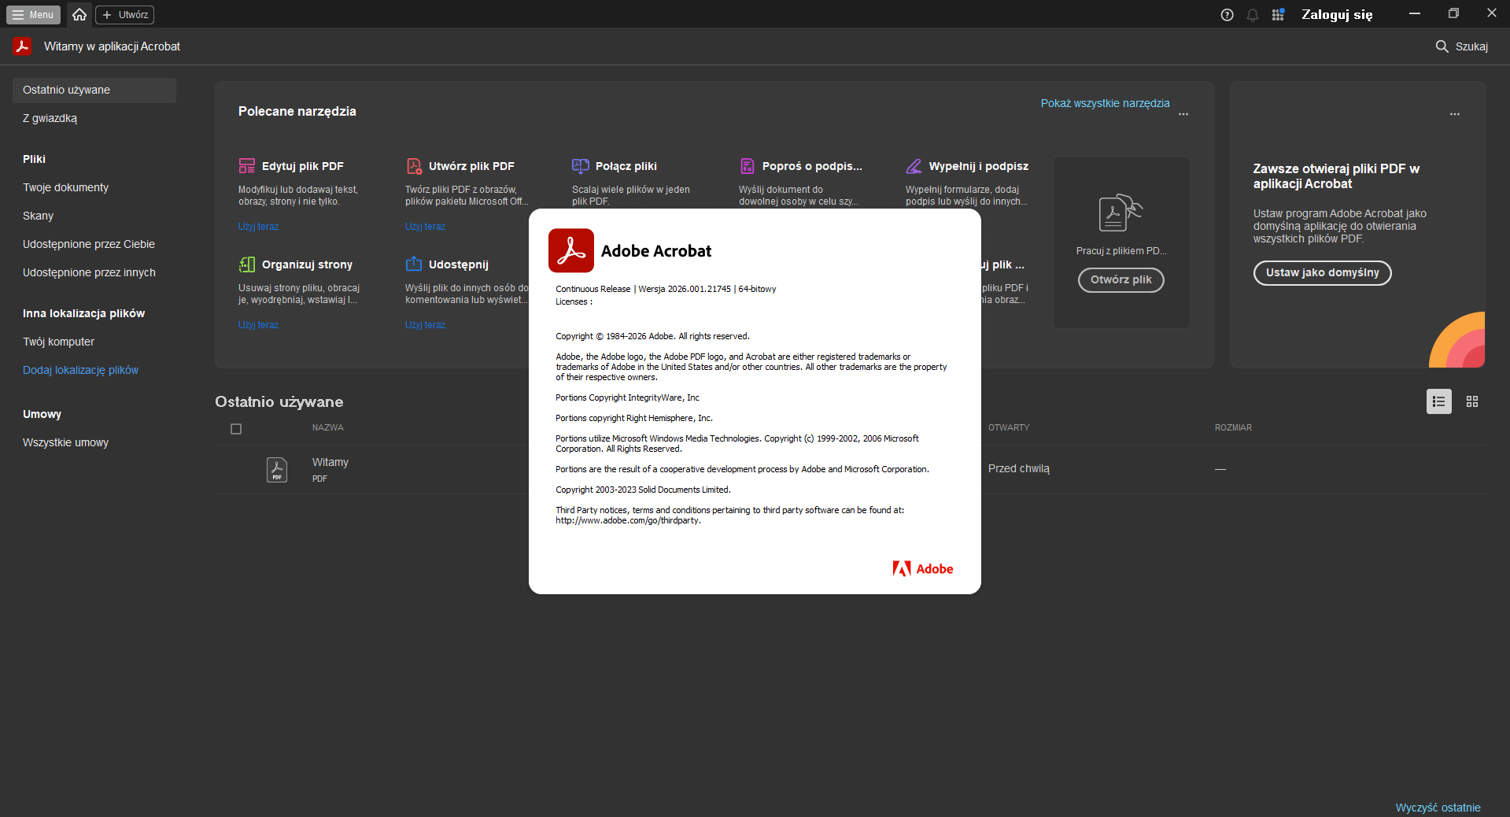Screen dimensions: 1510x817
Task: Open the Szukaj search
Action: 1461,46
